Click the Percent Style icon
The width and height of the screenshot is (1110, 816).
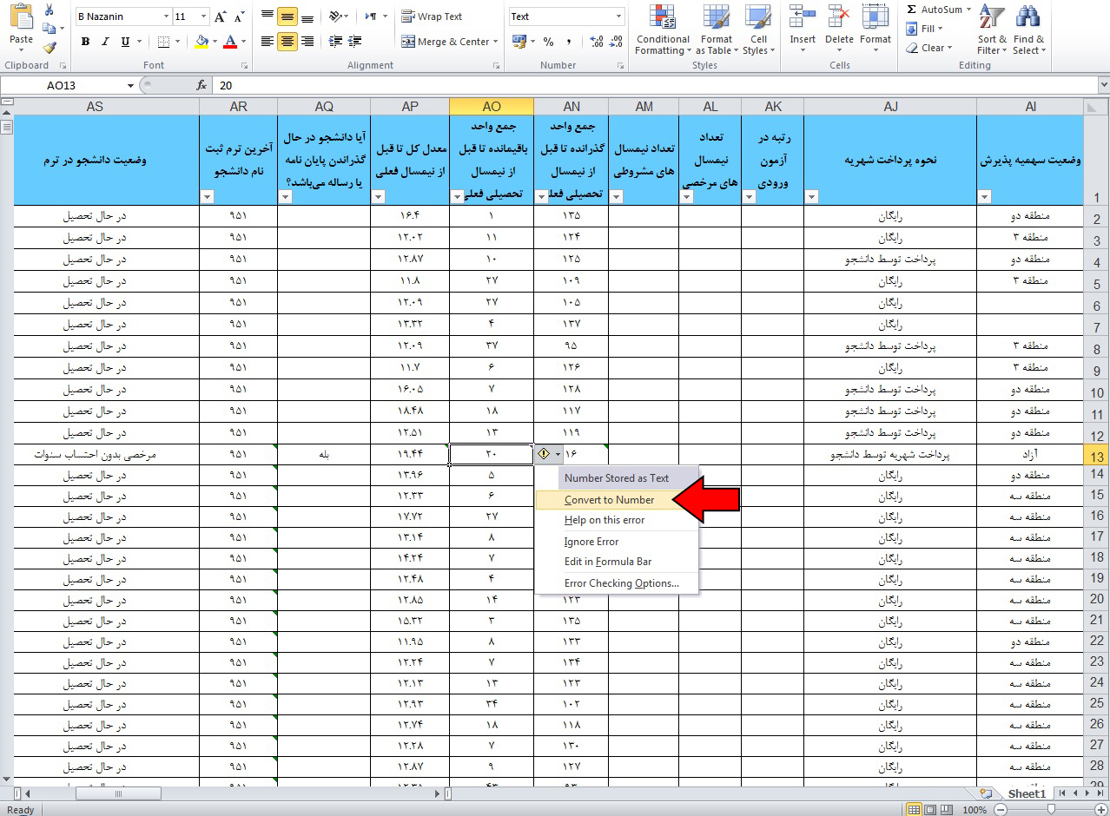pyautogui.click(x=548, y=42)
